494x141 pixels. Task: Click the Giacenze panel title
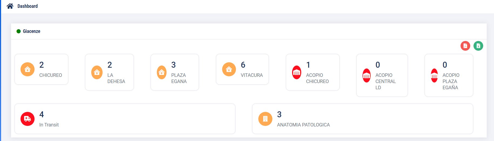(32, 31)
